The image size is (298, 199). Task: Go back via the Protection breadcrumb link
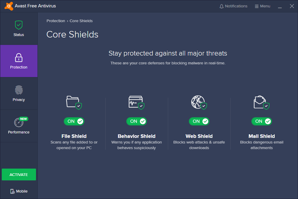pos(56,21)
